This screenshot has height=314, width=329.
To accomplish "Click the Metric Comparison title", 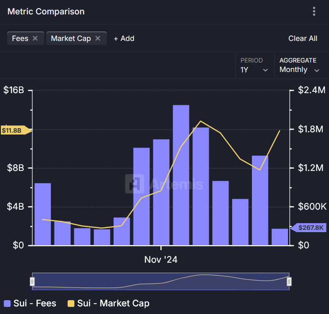I will click(x=46, y=12).
